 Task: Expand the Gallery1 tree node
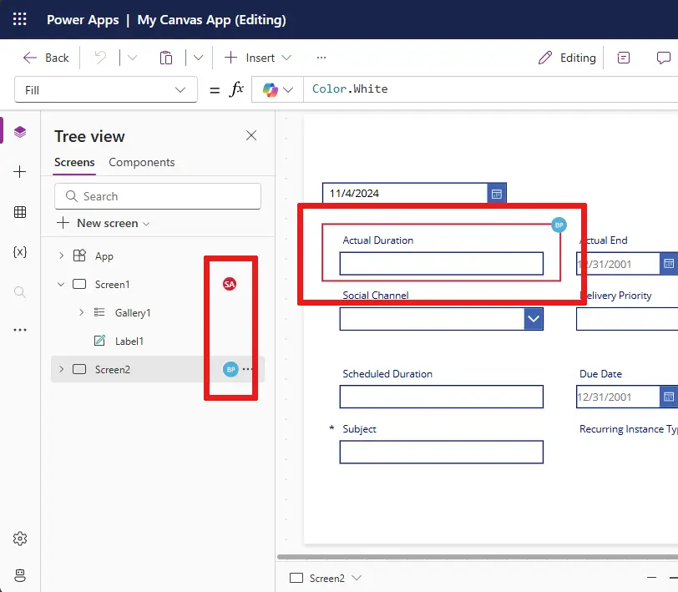point(81,312)
